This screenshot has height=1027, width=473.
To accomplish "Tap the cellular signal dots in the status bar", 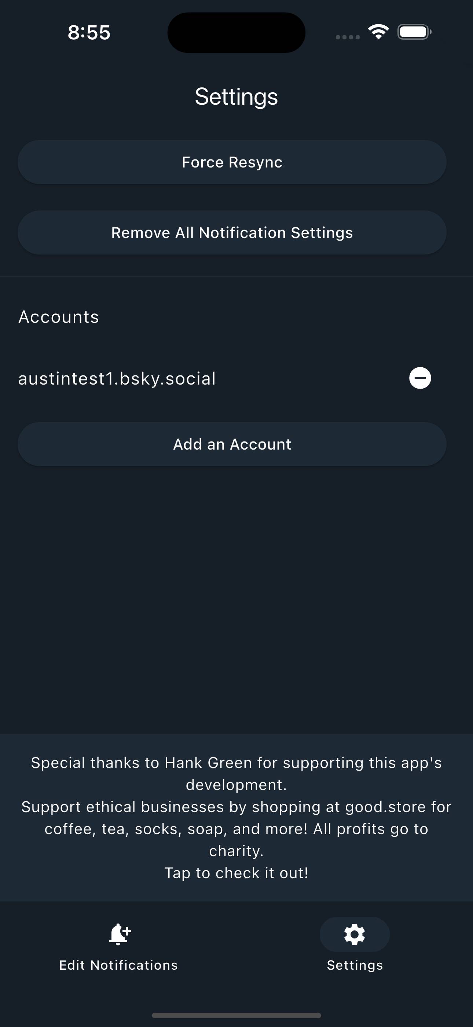I will (346, 36).
